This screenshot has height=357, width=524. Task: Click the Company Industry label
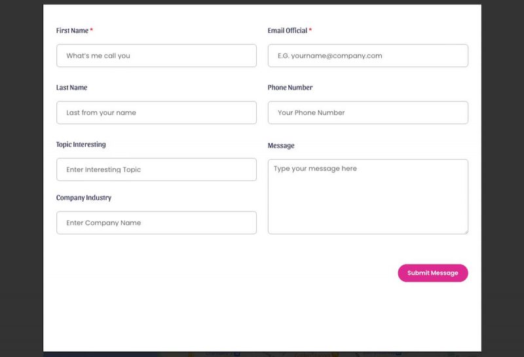(x=84, y=198)
